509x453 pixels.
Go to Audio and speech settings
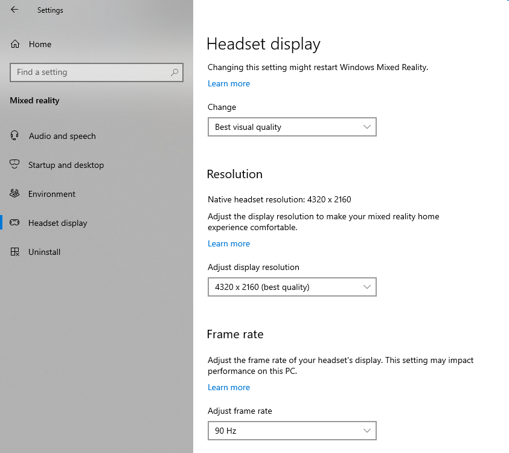tap(62, 136)
